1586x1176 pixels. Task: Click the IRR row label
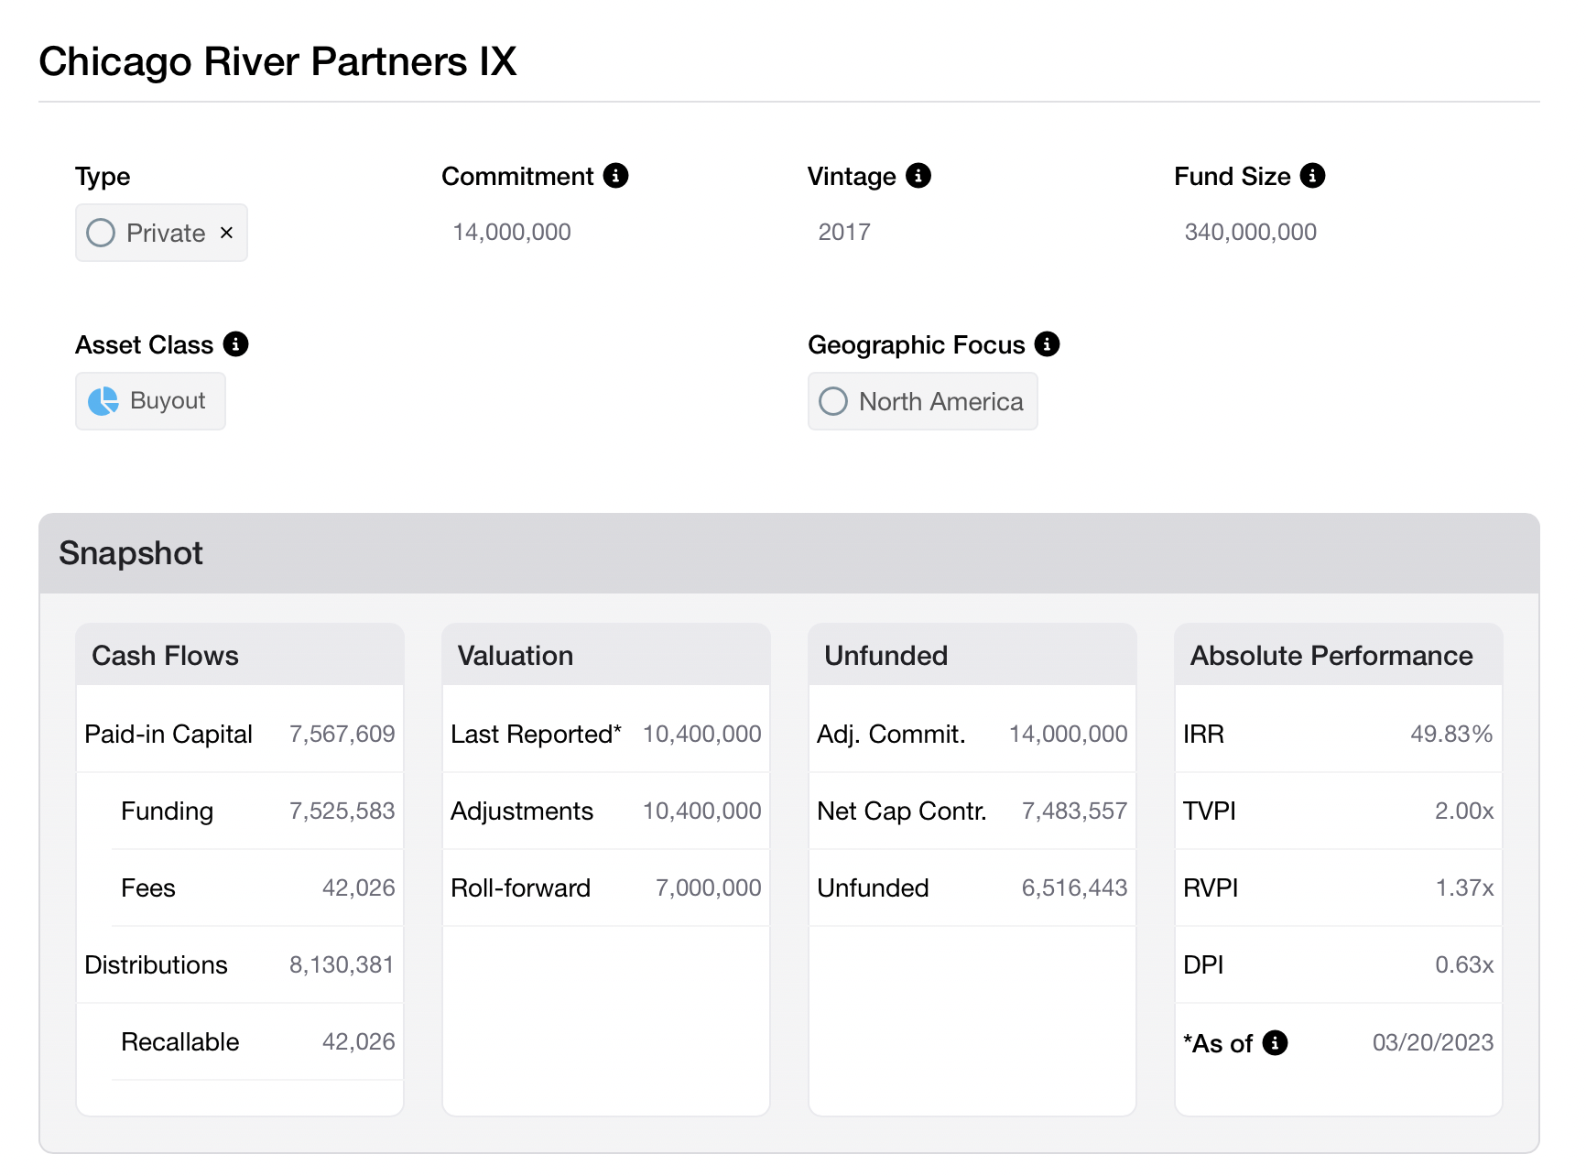[x=1203, y=734]
